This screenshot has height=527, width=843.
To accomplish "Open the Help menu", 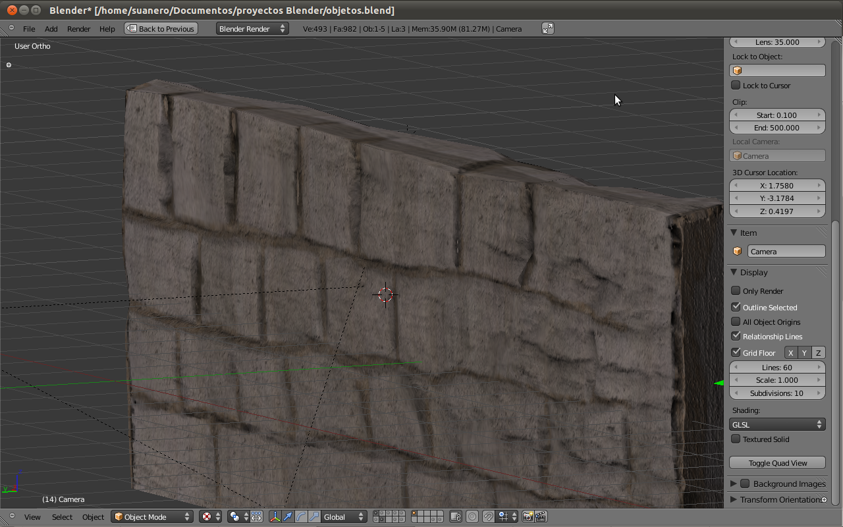I will click(107, 28).
